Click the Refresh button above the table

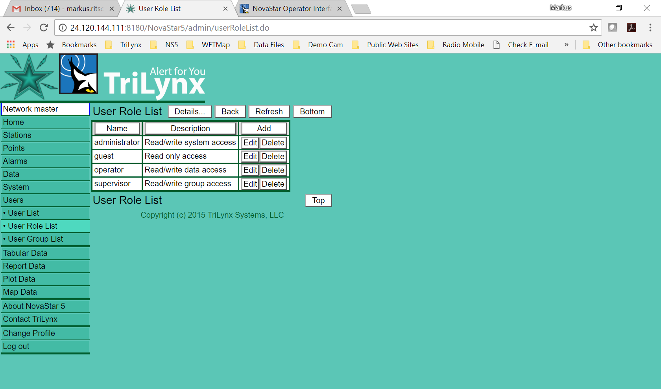(x=269, y=112)
